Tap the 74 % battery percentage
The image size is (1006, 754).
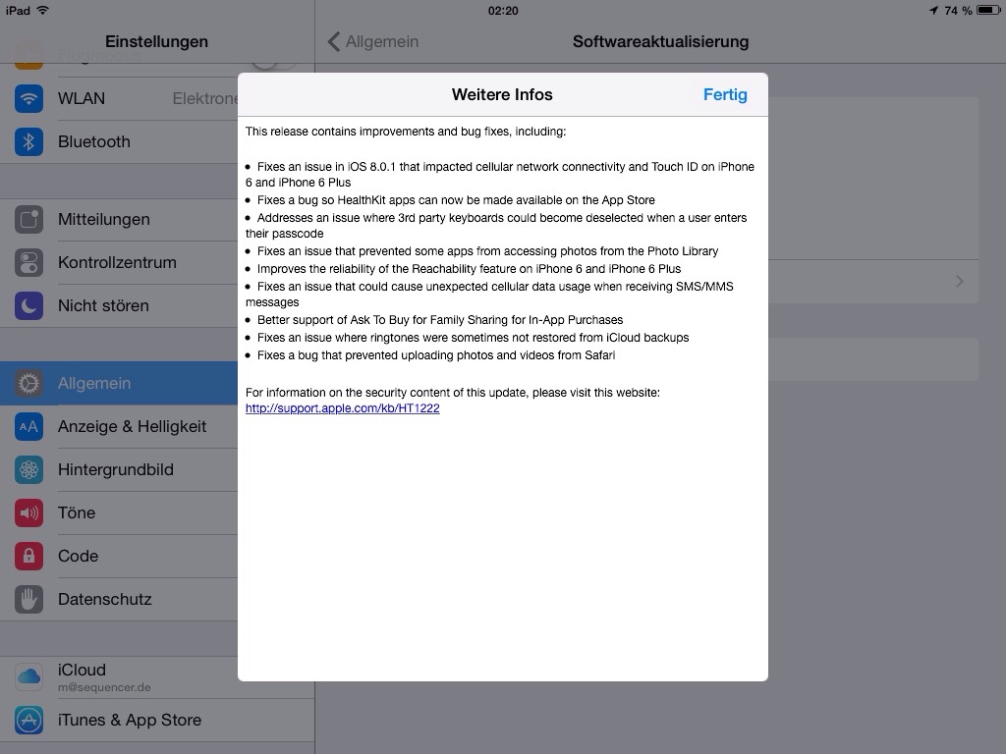959,10
